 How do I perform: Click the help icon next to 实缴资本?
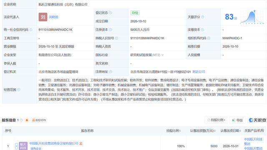point(202,30)
